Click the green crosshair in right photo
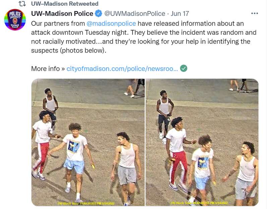268x209 pixels. 199,130
